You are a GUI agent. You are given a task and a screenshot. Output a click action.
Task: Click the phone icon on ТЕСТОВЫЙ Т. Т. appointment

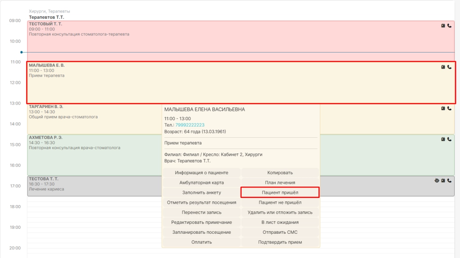point(449,26)
